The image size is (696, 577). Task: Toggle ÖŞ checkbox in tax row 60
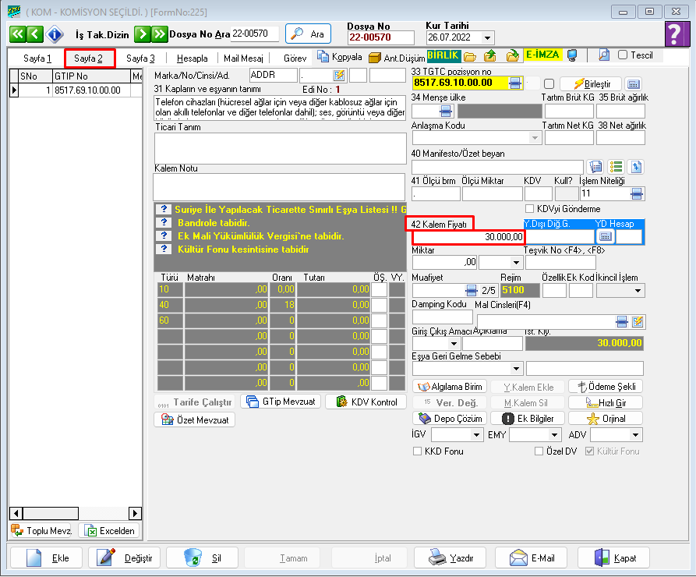pyautogui.click(x=379, y=320)
